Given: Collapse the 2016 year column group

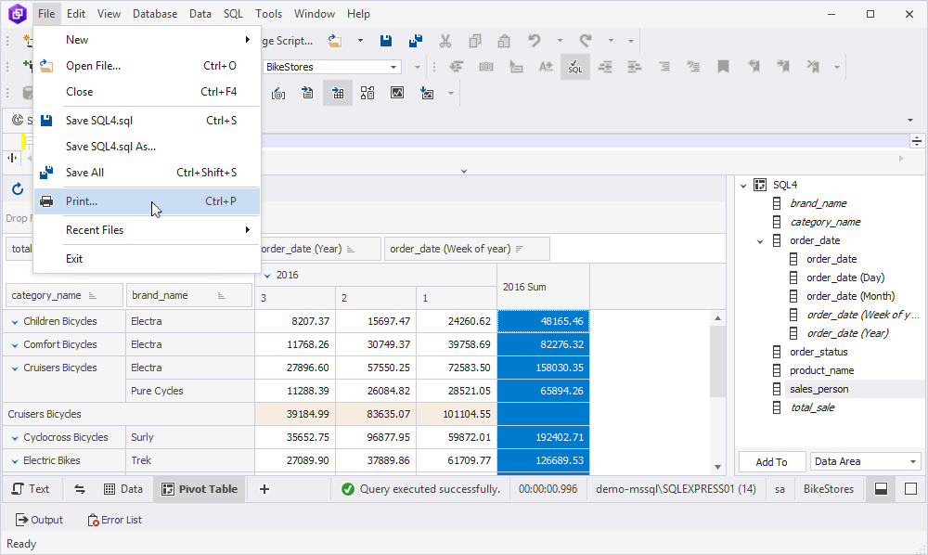Looking at the screenshot, I should [267, 276].
